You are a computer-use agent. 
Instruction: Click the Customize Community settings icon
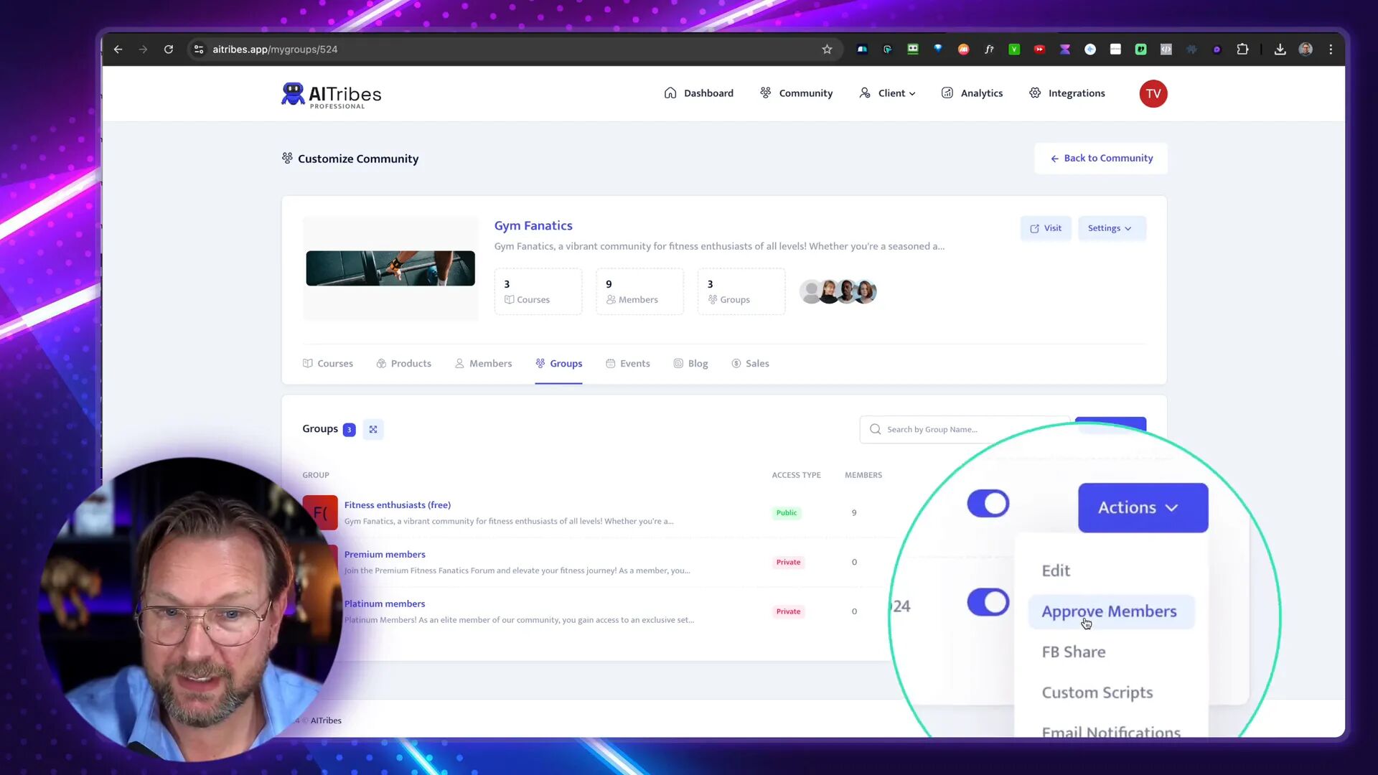[288, 158]
